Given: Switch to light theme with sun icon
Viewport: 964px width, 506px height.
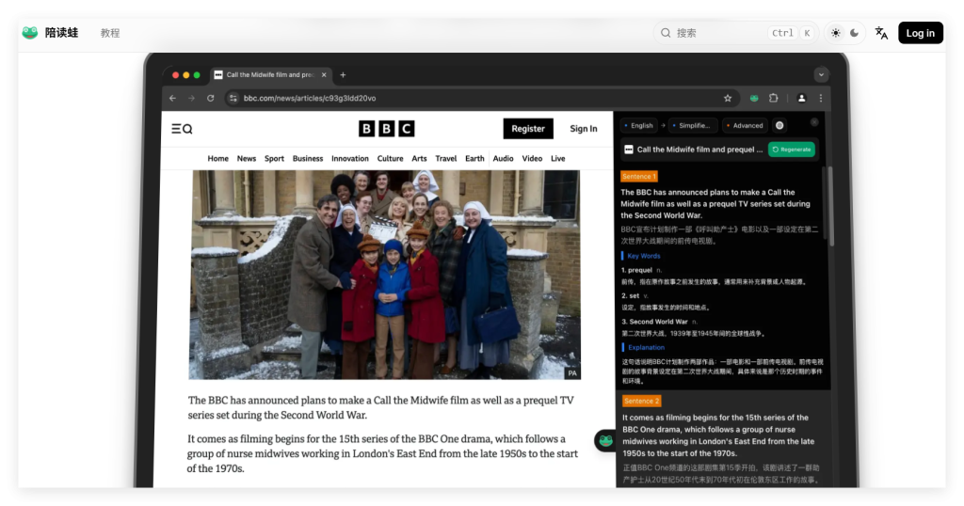Looking at the screenshot, I should point(836,33).
